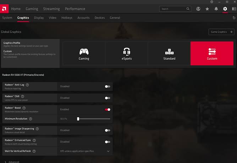Viewport: 237px width, 163px height.
Task: Switch to the Hotkeys tab
Action: (x=67, y=18)
